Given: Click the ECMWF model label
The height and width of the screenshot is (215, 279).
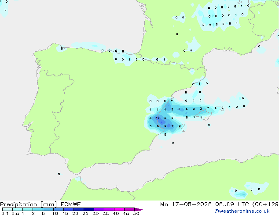Looking at the screenshot, I should tap(71, 204).
